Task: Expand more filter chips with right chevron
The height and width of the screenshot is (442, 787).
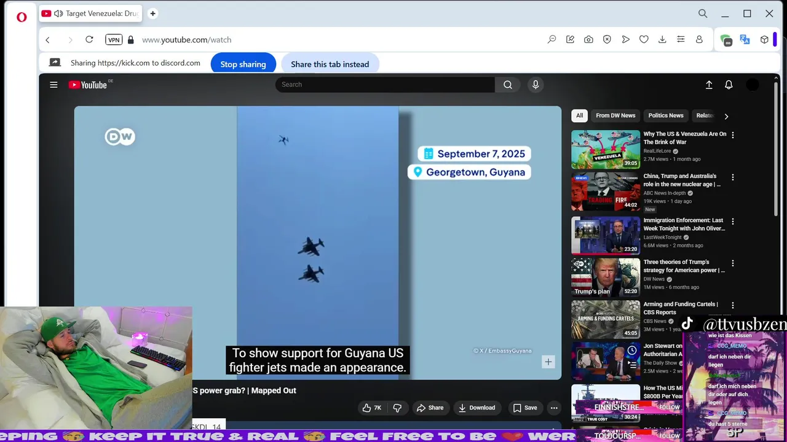Action: click(726, 116)
